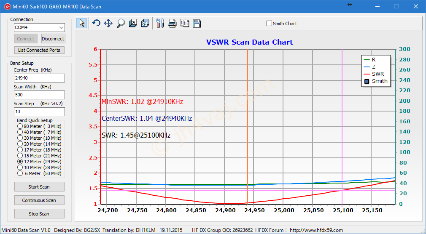Click the app icon in title bar
The height and width of the screenshot is (234, 426).
7,6
